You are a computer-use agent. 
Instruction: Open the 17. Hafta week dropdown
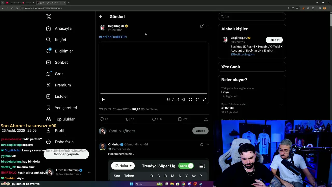pos(123,166)
